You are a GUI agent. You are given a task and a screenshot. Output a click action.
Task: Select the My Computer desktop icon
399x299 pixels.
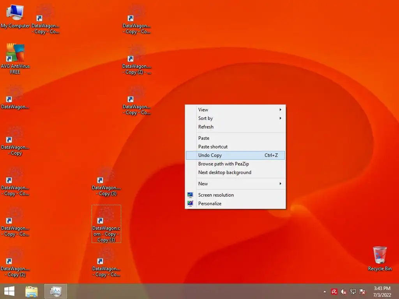click(15, 16)
